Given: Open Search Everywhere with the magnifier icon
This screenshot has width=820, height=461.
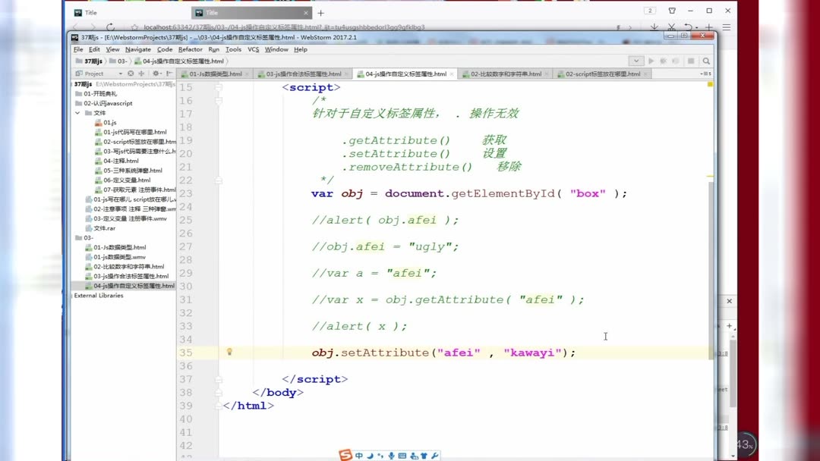Looking at the screenshot, I should click(706, 61).
